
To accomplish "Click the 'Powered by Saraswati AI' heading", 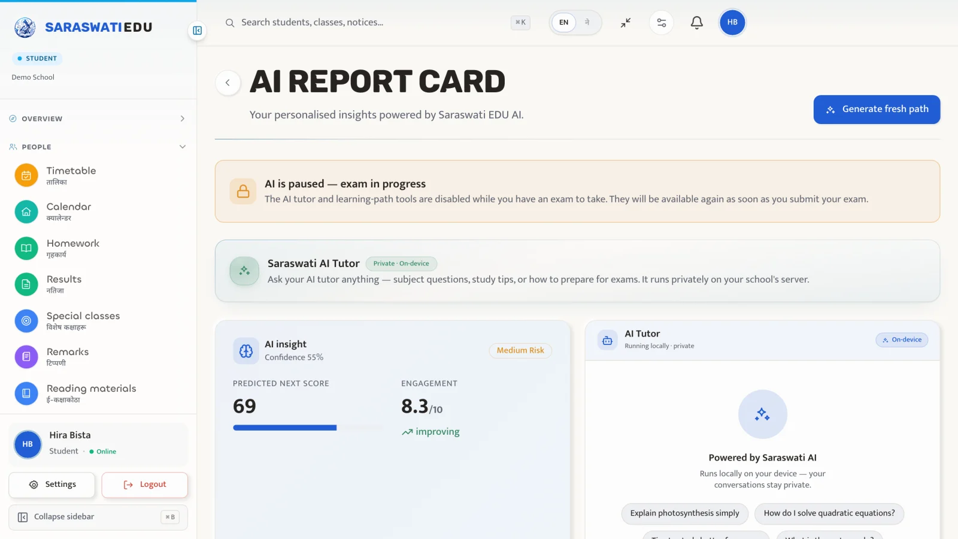I will (763, 458).
